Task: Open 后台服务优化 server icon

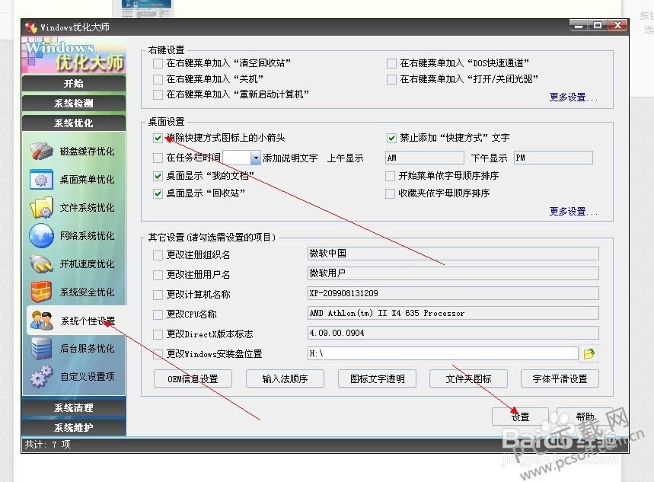Action: tap(41, 349)
